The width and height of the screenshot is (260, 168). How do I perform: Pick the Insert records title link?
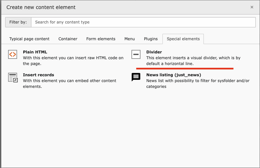38,75
